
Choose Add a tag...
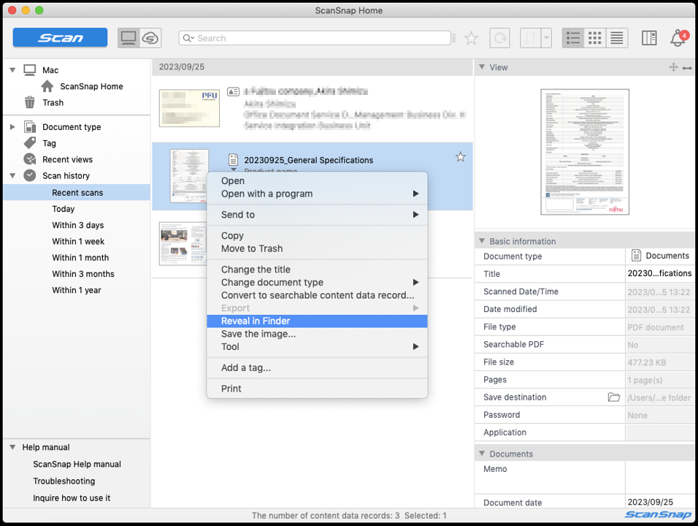coord(317,368)
